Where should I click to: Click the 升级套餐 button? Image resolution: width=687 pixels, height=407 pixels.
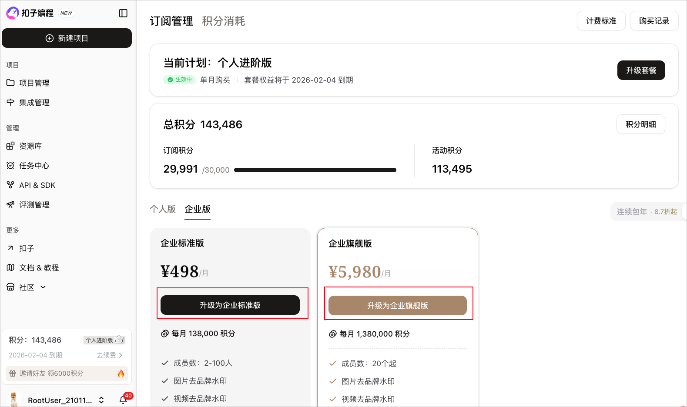(x=640, y=70)
